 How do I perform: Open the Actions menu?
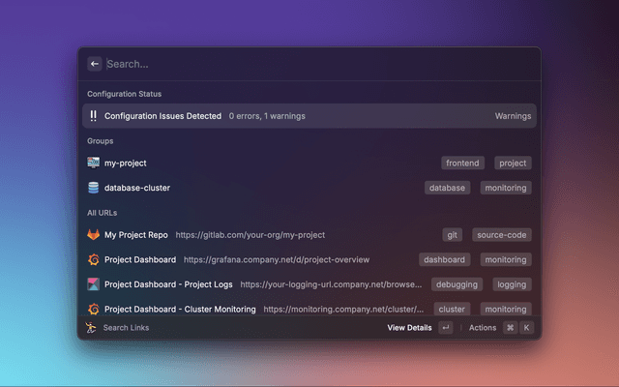pos(482,328)
